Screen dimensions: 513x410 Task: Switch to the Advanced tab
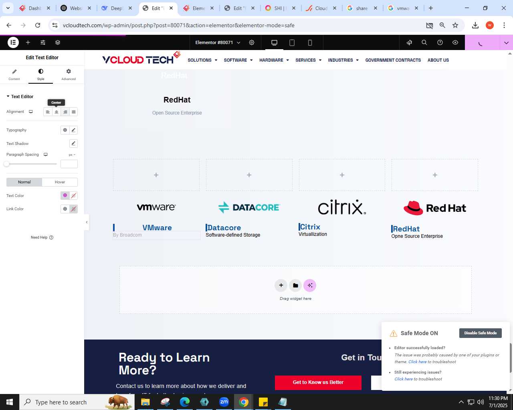69,74
